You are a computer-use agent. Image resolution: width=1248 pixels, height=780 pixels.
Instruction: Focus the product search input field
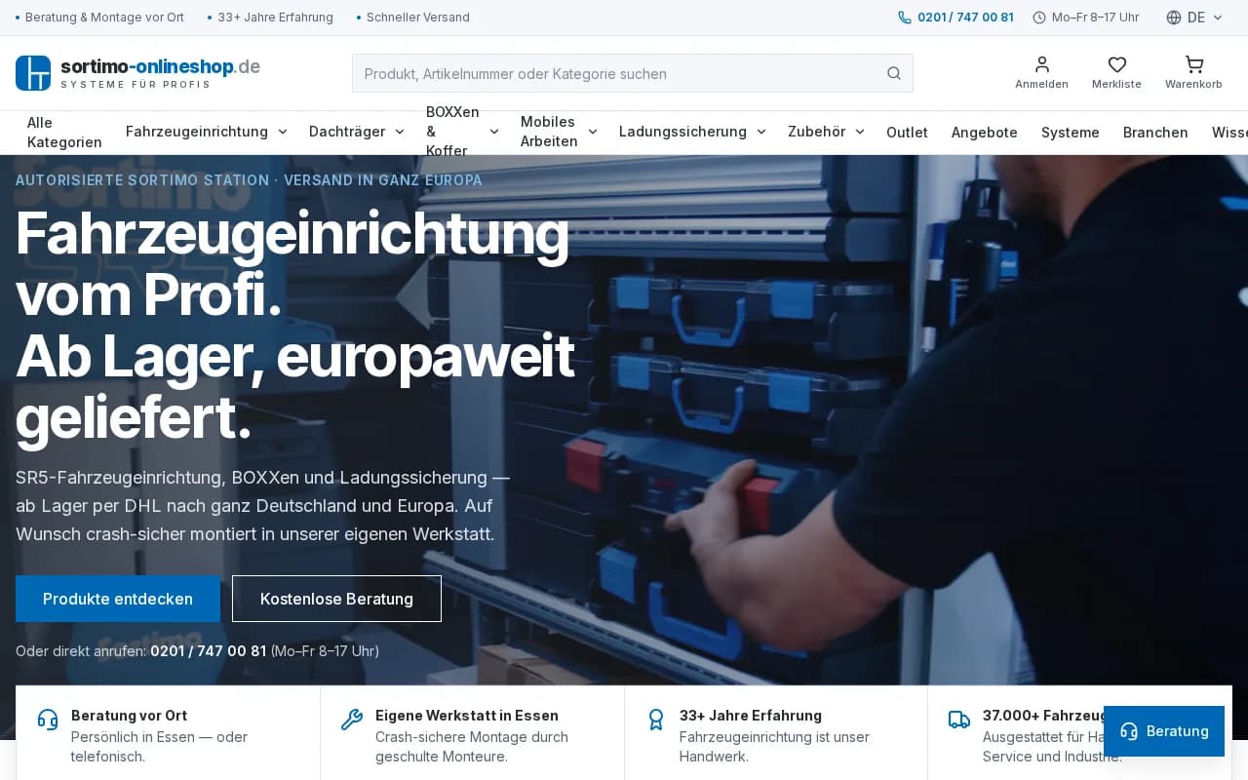633,73
